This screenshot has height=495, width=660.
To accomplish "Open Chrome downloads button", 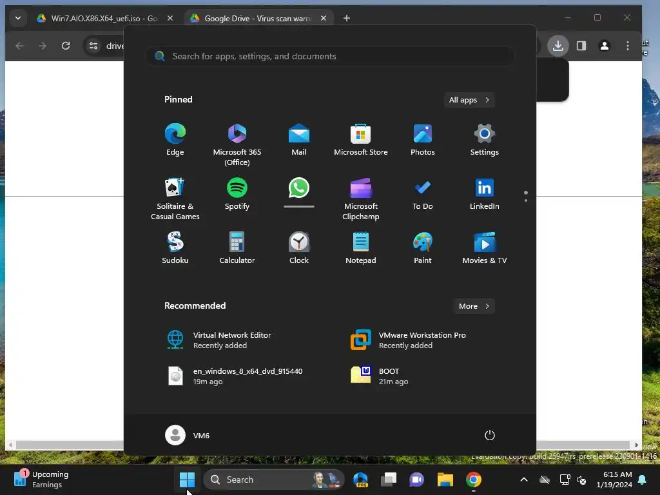I will point(558,46).
